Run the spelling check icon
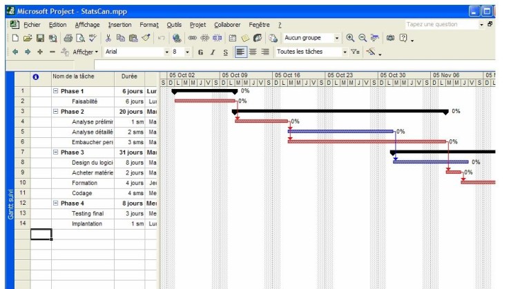Image resolution: width=511 pixels, height=289 pixels. (93, 38)
